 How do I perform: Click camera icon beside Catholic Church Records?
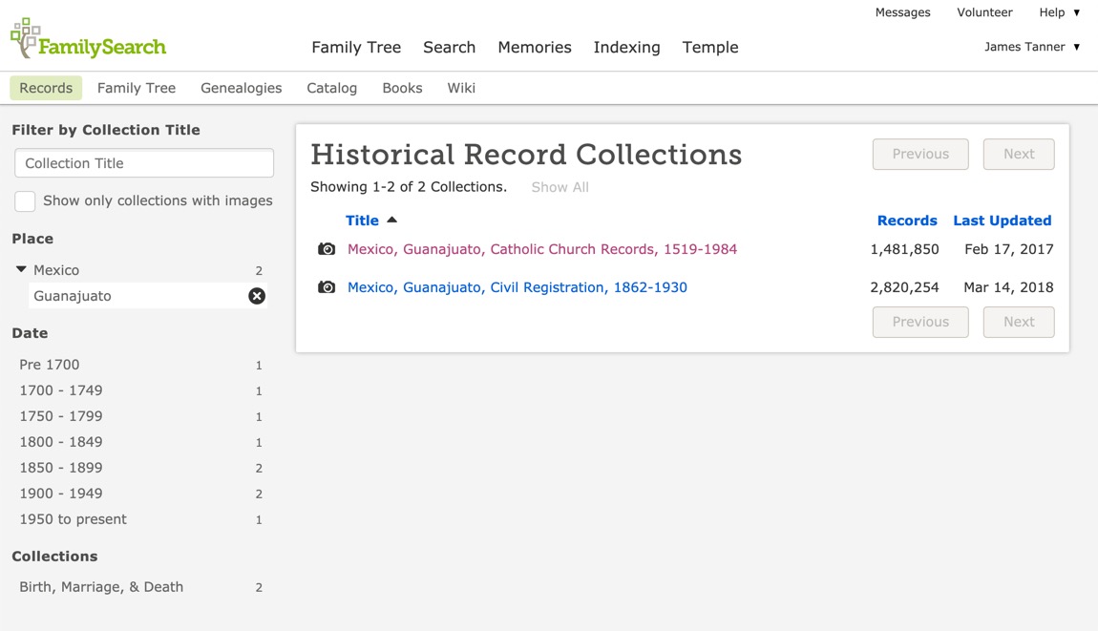(327, 249)
